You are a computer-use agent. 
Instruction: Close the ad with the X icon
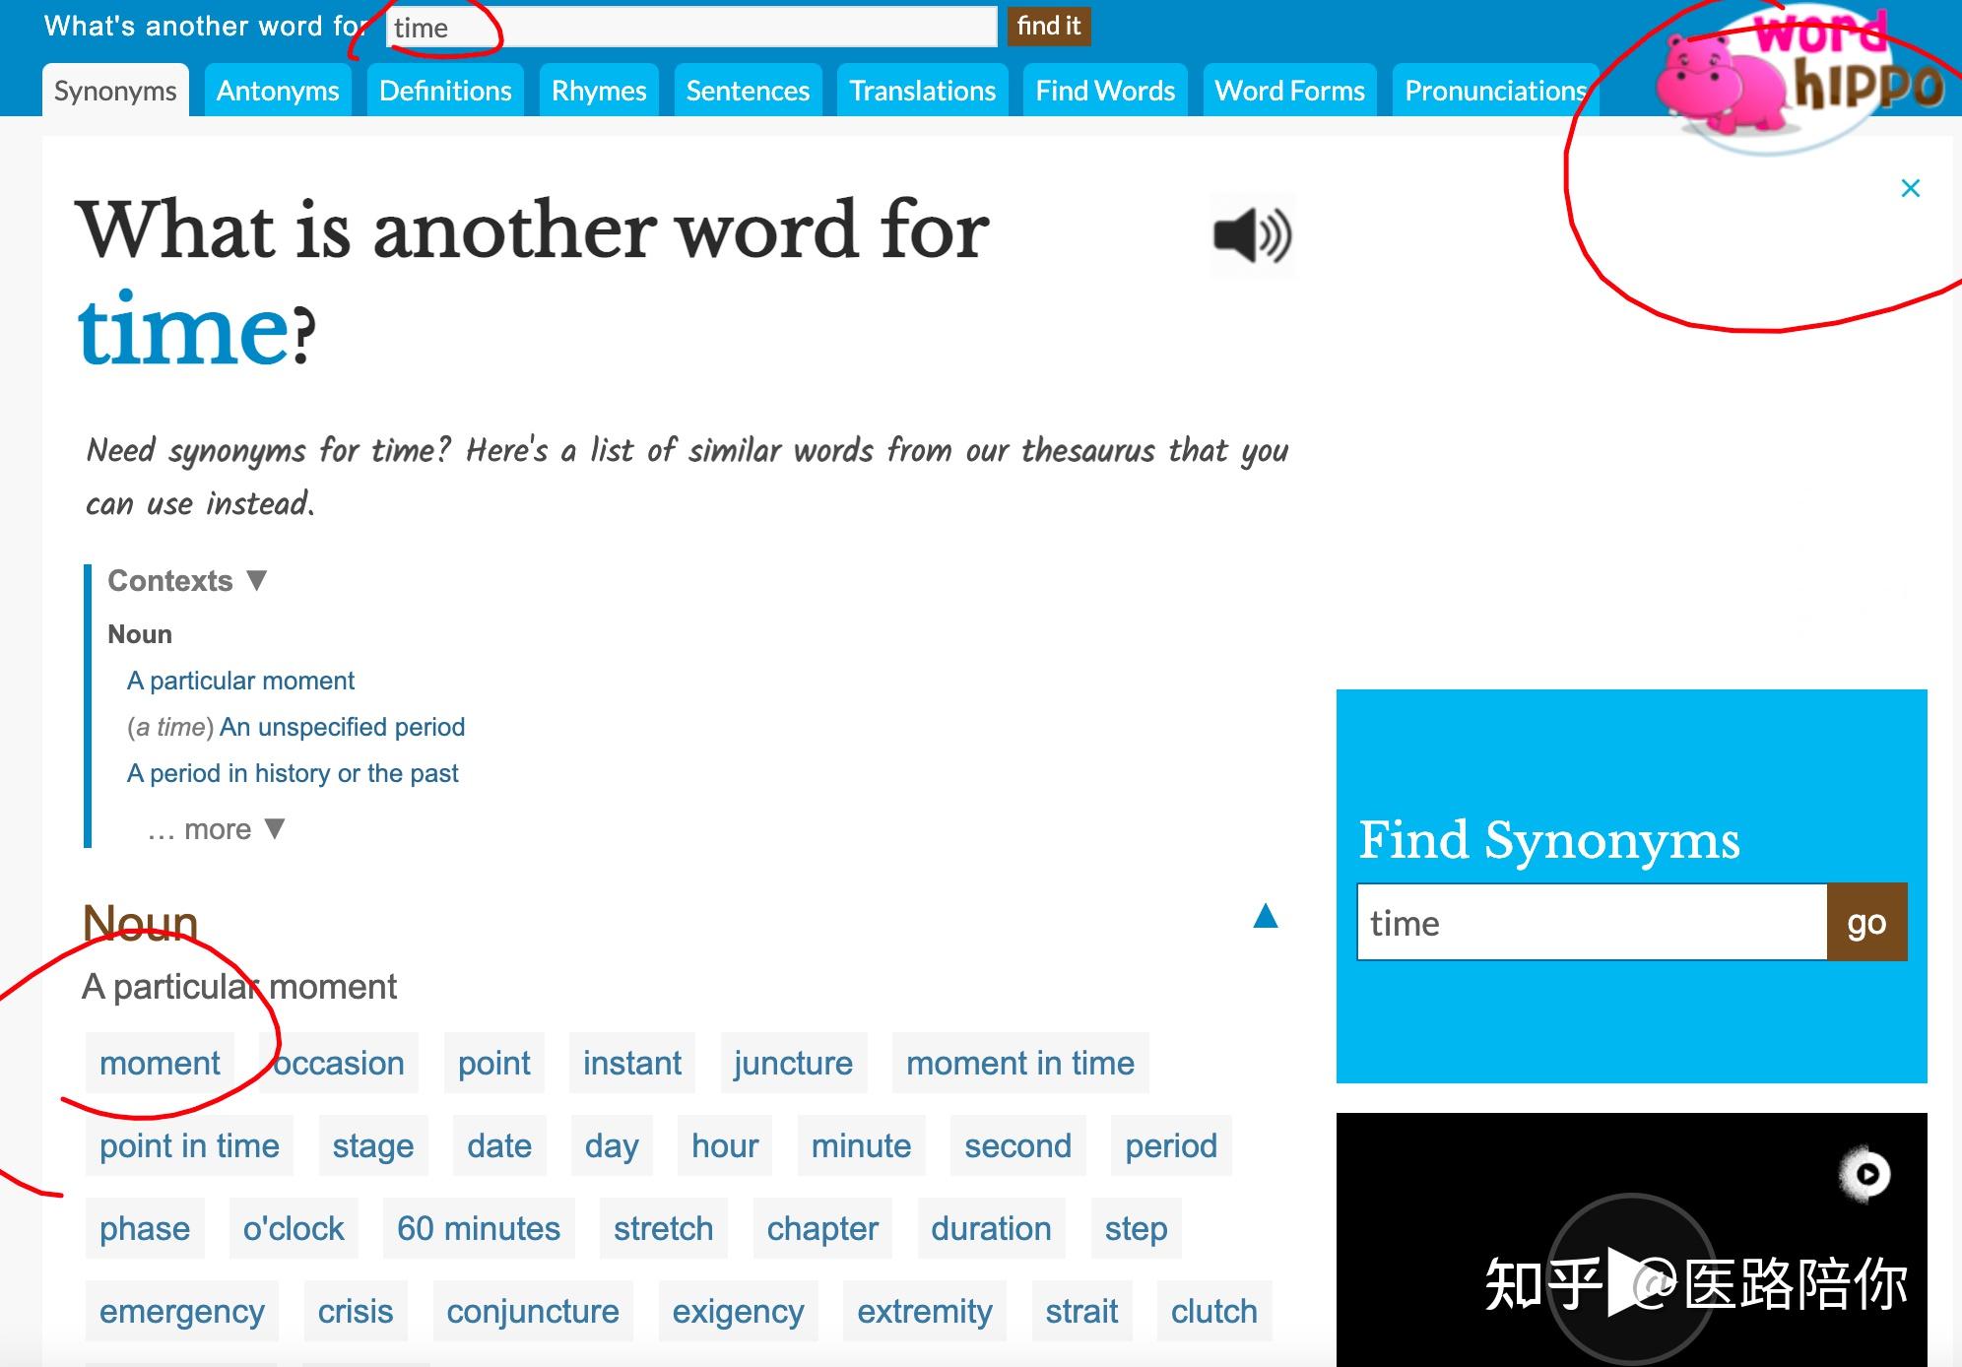[1910, 188]
